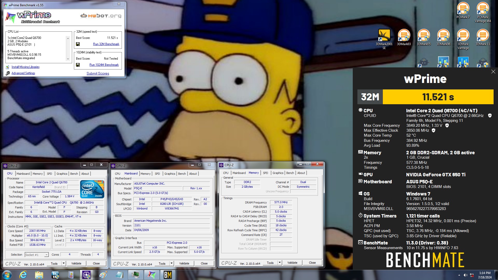The image size is (498, 280).
Task: Open Windows Explorer folder icon in taskbar
Action: (39, 275)
